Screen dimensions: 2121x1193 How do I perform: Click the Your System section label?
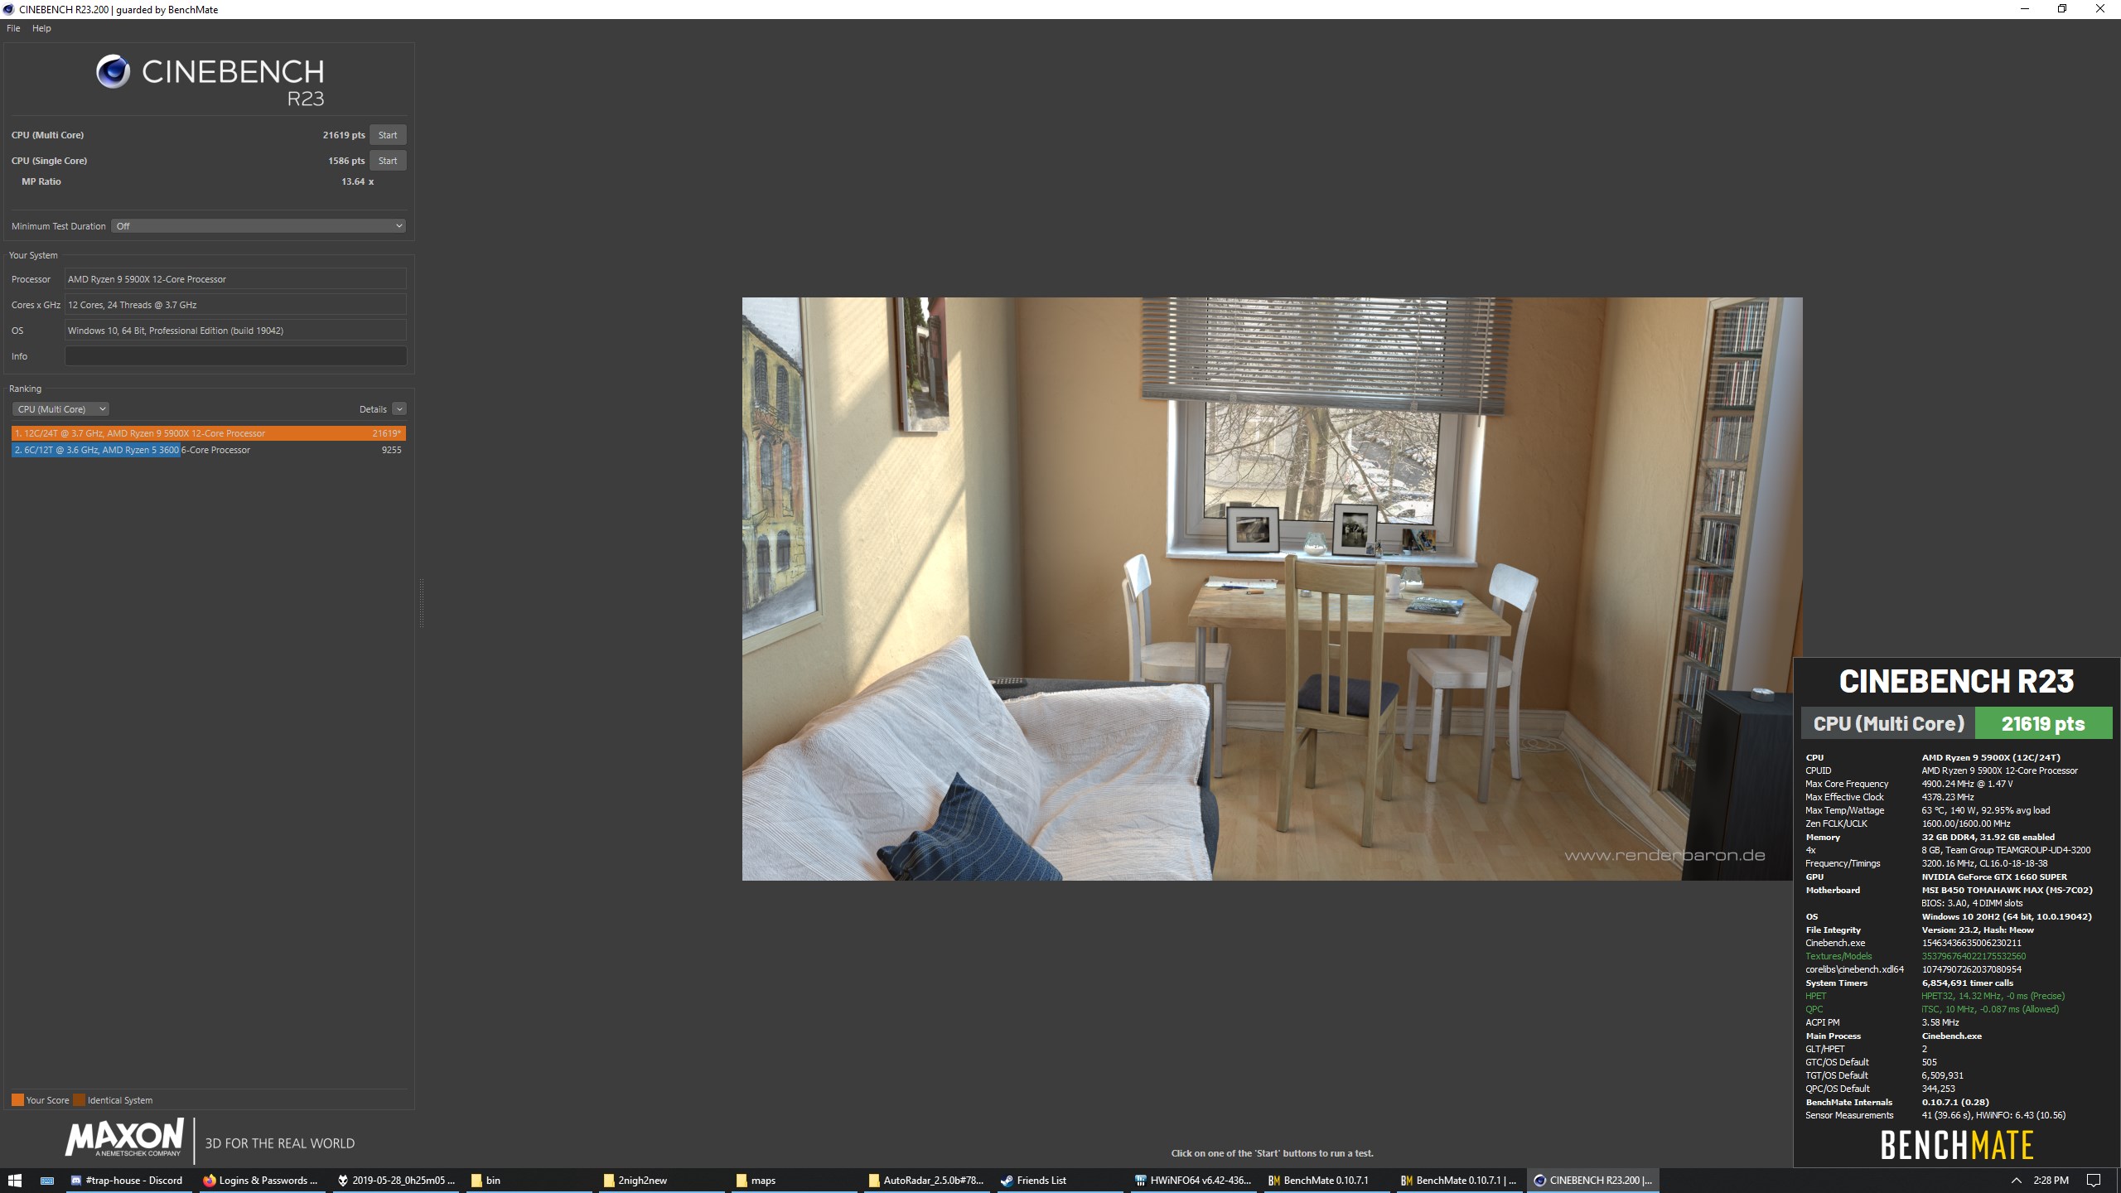click(x=33, y=255)
